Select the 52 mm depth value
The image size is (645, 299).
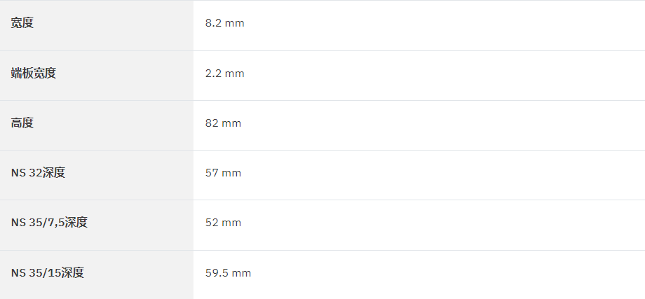(x=223, y=223)
